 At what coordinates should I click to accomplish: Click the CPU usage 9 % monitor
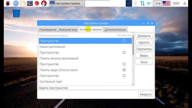click(x=157, y=3)
